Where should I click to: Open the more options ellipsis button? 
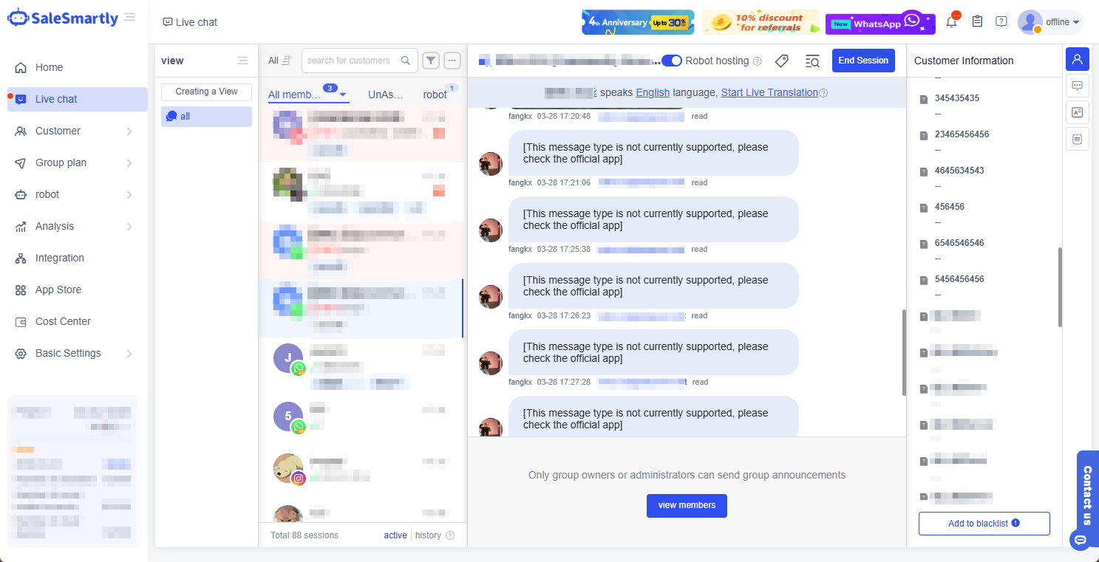click(x=452, y=61)
